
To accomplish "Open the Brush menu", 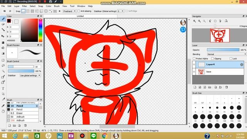I will [57, 6].
